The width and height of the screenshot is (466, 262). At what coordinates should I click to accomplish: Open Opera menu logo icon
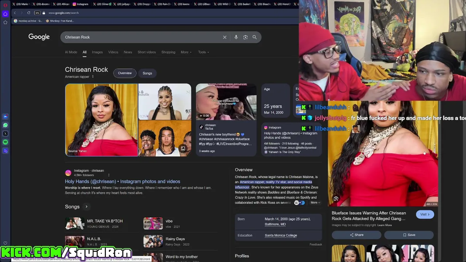[5, 5]
